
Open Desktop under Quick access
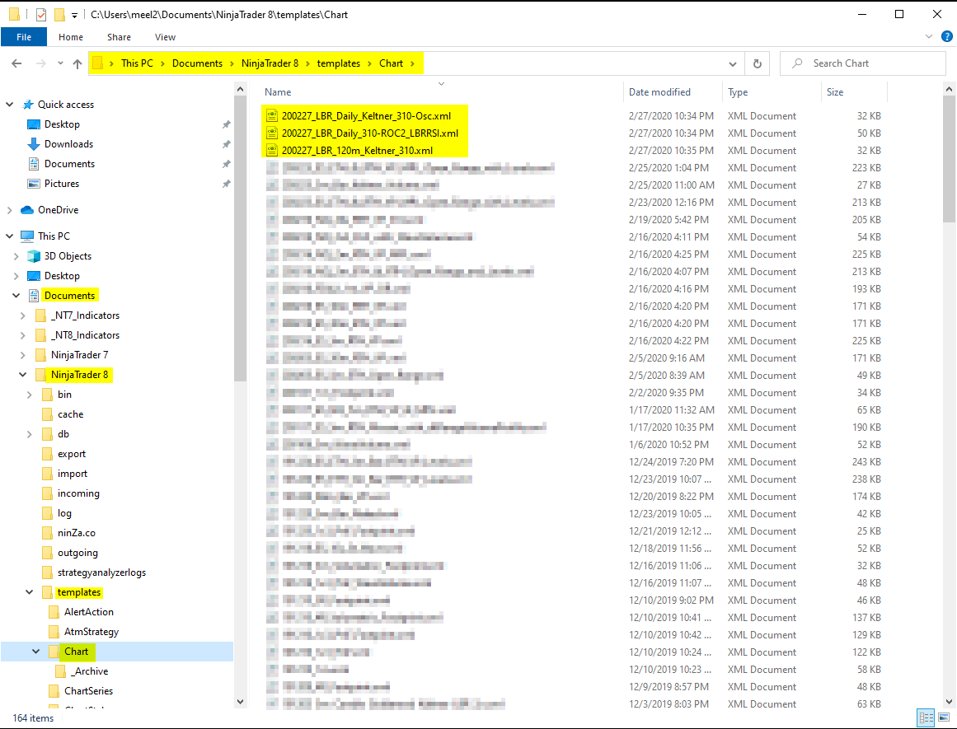pyautogui.click(x=62, y=124)
